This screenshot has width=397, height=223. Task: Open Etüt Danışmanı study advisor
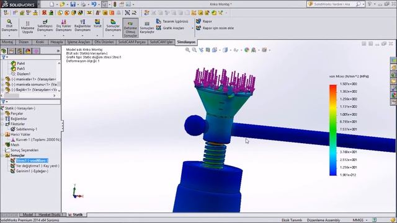tap(9, 25)
